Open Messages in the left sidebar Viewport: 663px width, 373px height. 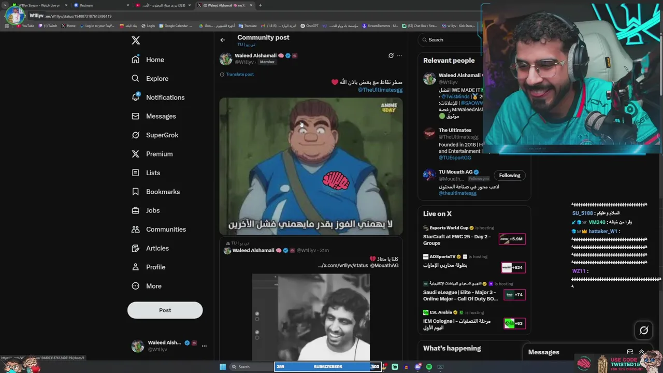point(153,116)
